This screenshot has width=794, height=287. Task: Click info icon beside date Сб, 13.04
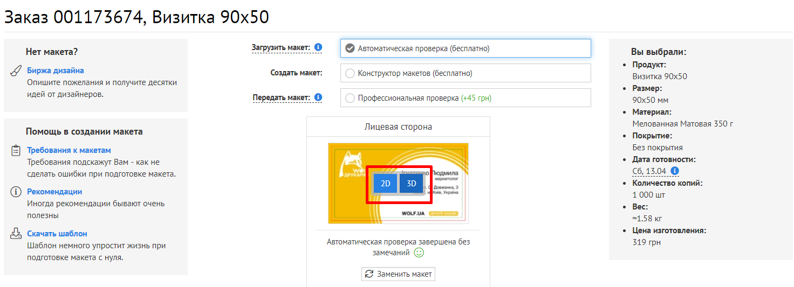coord(675,171)
